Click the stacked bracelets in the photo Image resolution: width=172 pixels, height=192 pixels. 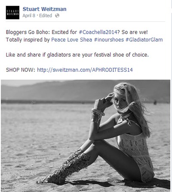click(x=98, y=115)
